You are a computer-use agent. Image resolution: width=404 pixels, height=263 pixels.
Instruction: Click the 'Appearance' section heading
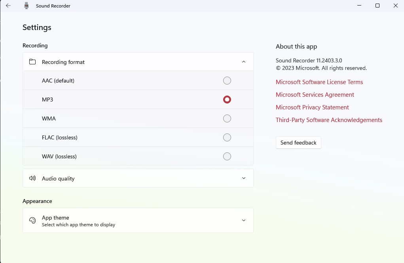pos(37,201)
